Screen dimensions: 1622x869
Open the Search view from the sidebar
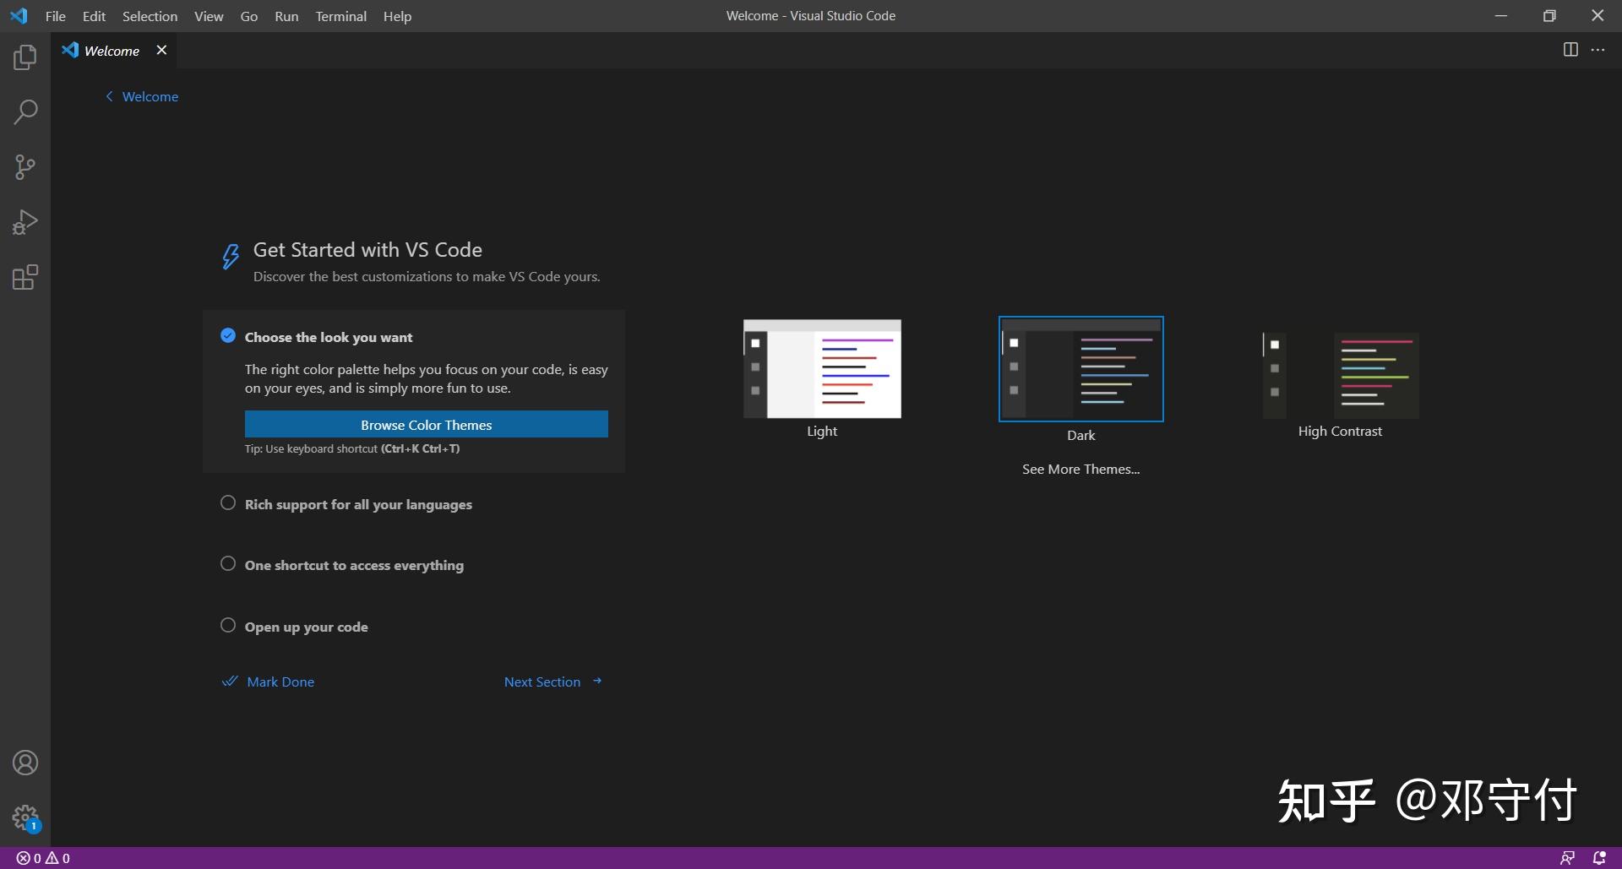[24, 111]
